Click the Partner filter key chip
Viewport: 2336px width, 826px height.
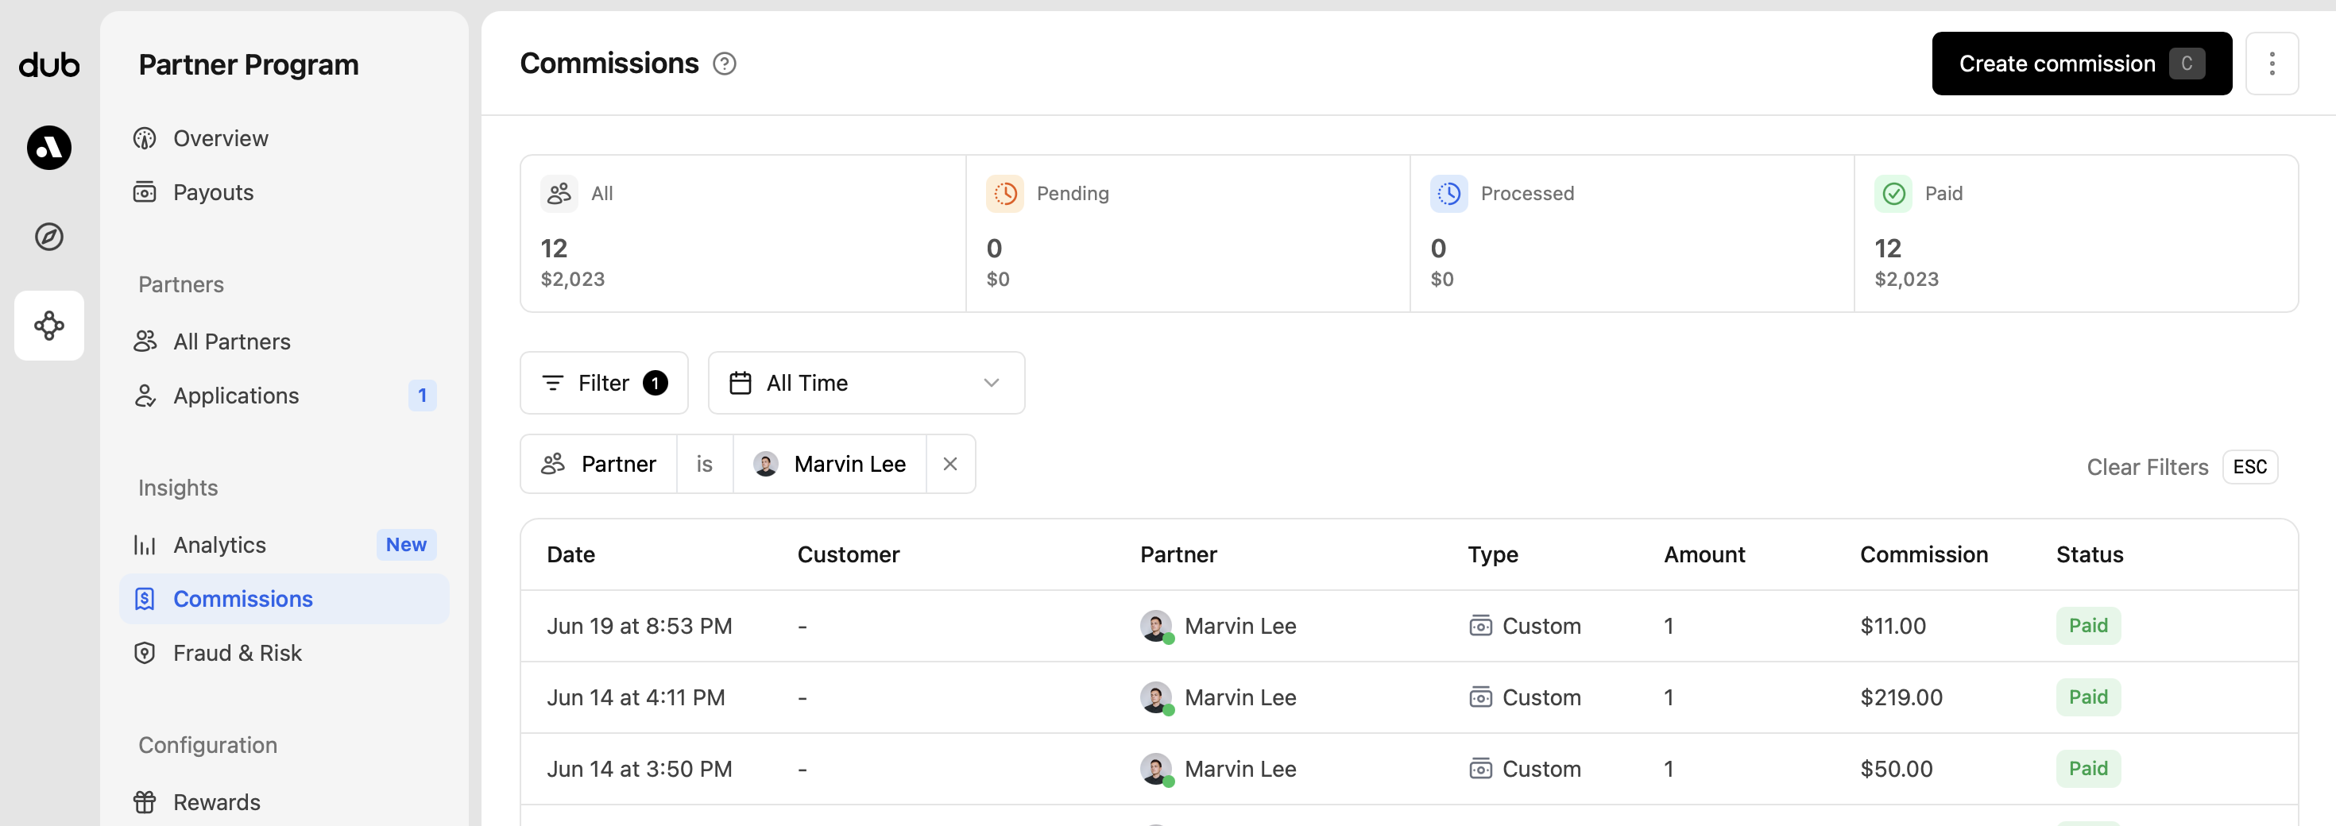tap(598, 465)
